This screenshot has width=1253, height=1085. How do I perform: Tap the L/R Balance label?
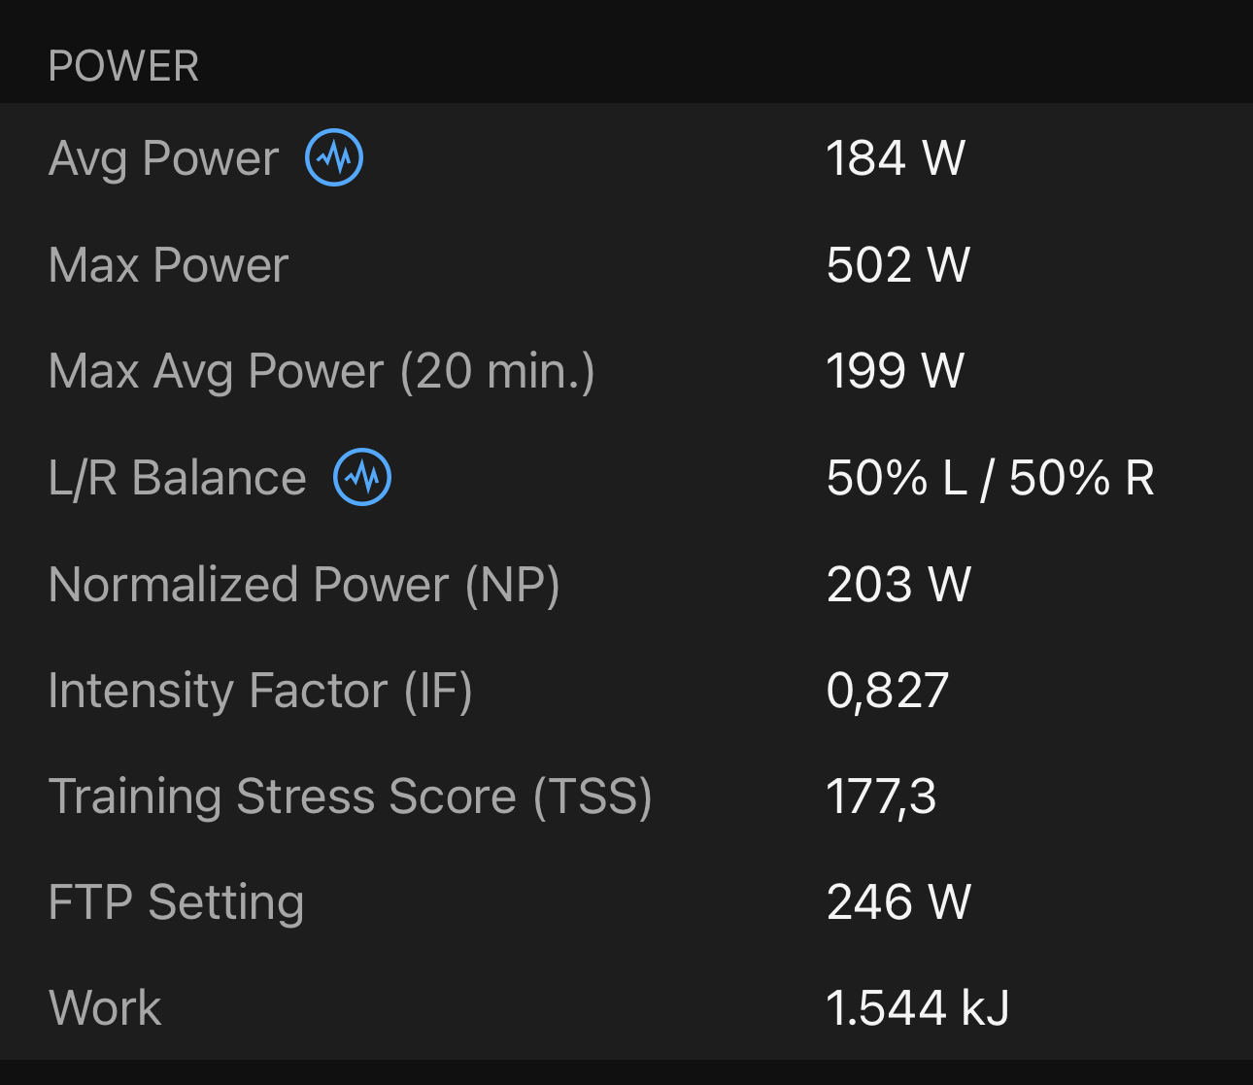point(177,478)
